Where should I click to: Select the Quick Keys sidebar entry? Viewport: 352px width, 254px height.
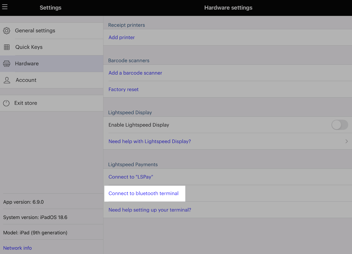[29, 47]
